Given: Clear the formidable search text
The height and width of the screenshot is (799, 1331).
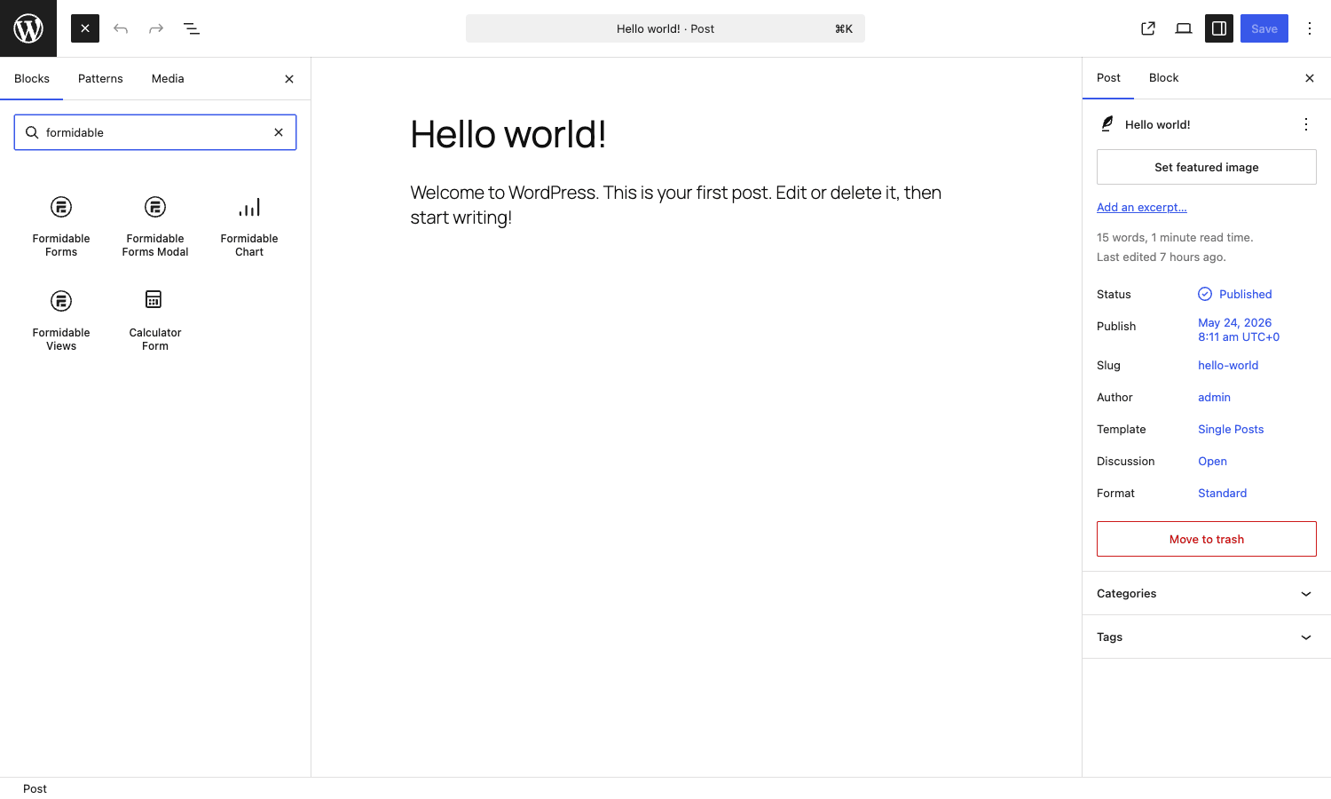Looking at the screenshot, I should [279, 132].
